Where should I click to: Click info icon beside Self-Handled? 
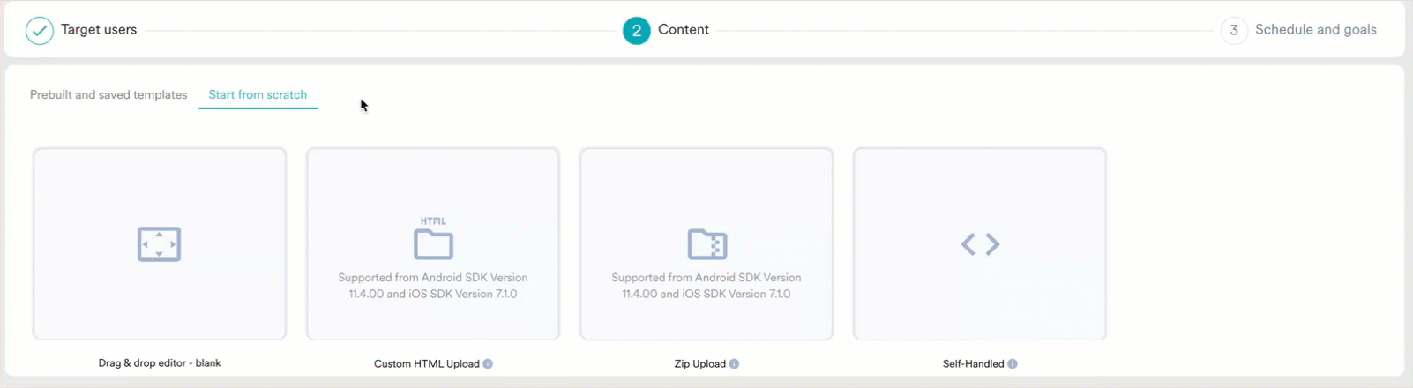pyautogui.click(x=1013, y=363)
